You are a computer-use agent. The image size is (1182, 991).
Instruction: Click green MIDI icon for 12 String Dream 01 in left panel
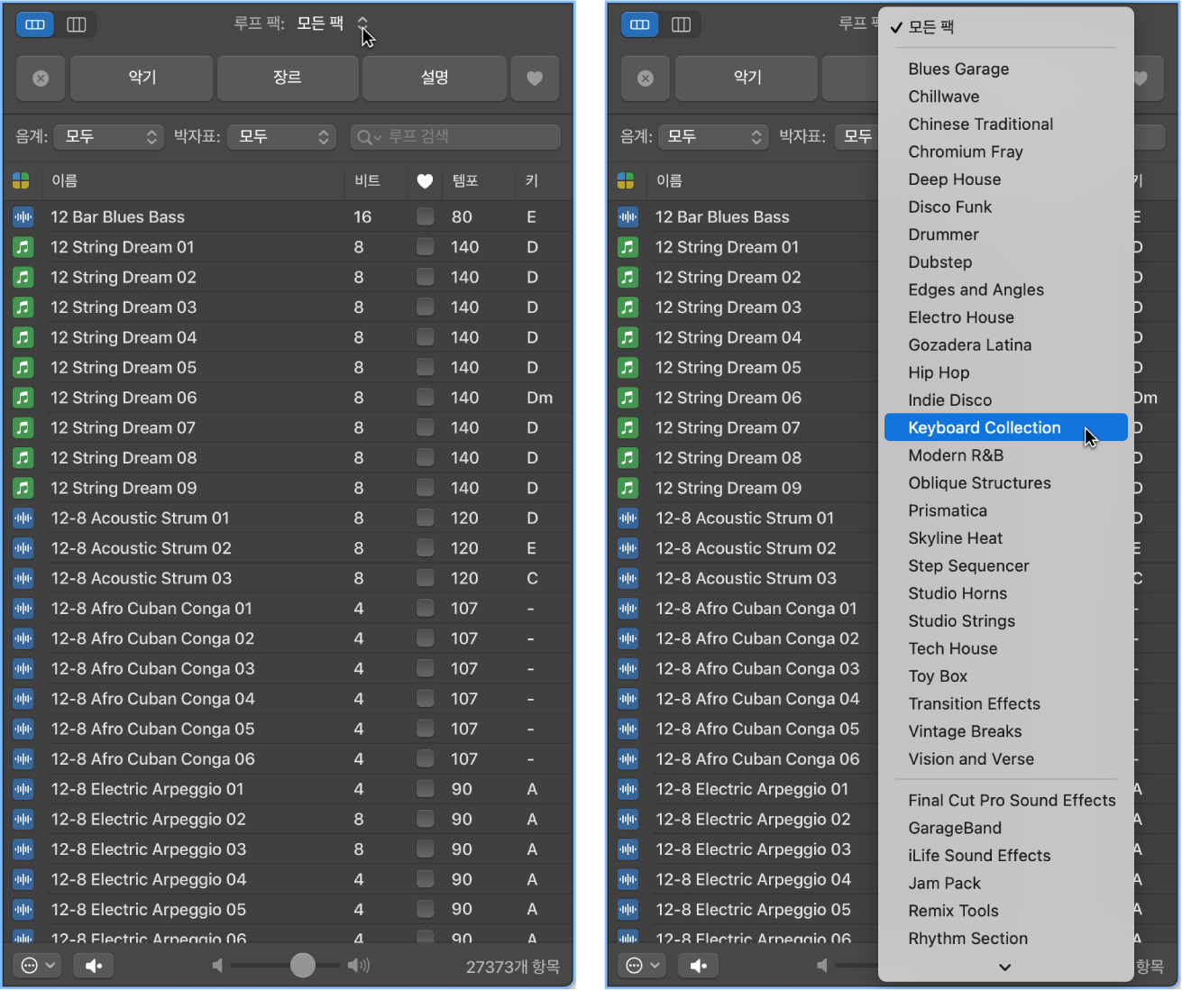[23, 247]
